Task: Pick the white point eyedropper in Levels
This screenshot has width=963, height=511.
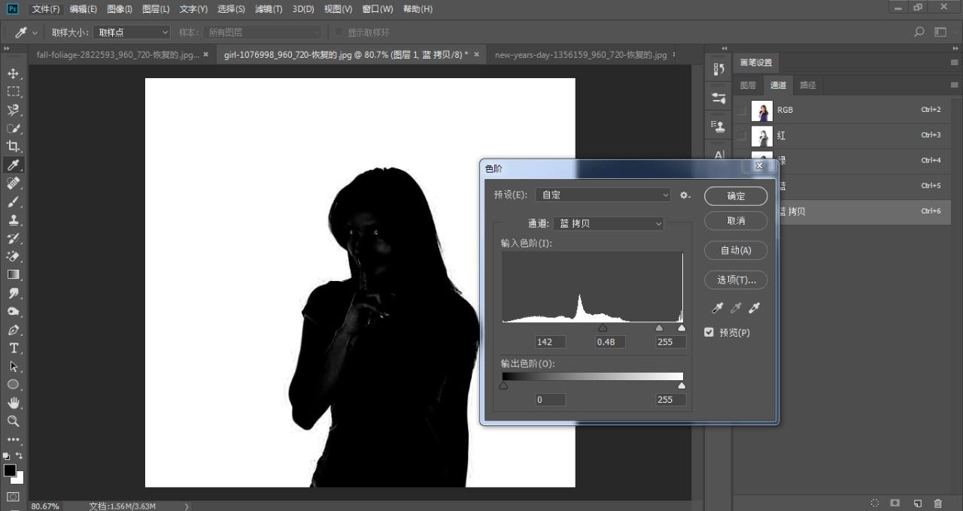Action: pos(754,308)
